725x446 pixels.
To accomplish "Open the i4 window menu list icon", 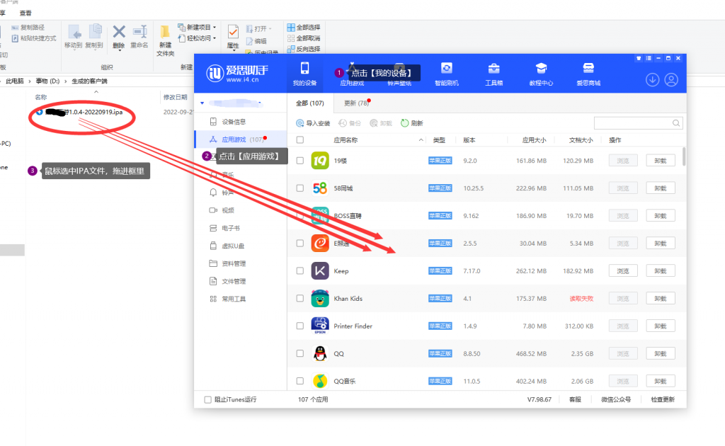I will click(649, 58).
